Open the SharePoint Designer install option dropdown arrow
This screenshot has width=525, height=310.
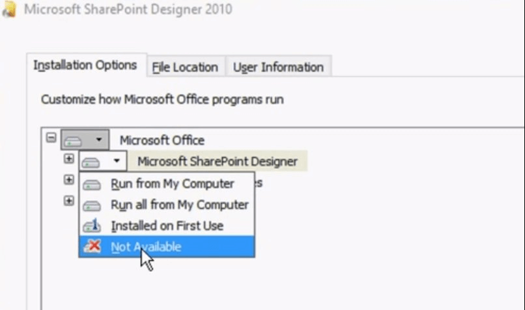117,161
